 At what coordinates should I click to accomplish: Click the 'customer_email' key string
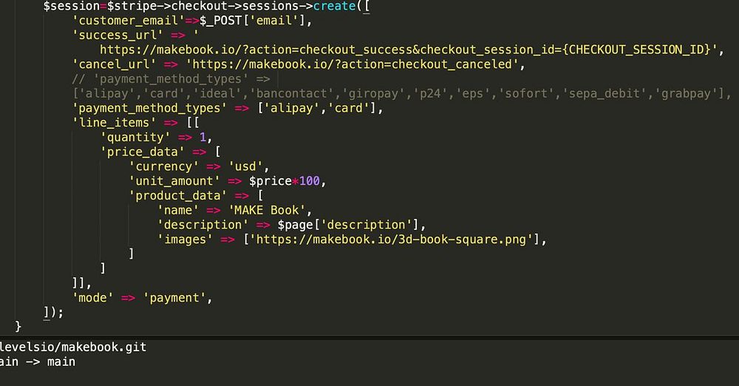pos(129,21)
